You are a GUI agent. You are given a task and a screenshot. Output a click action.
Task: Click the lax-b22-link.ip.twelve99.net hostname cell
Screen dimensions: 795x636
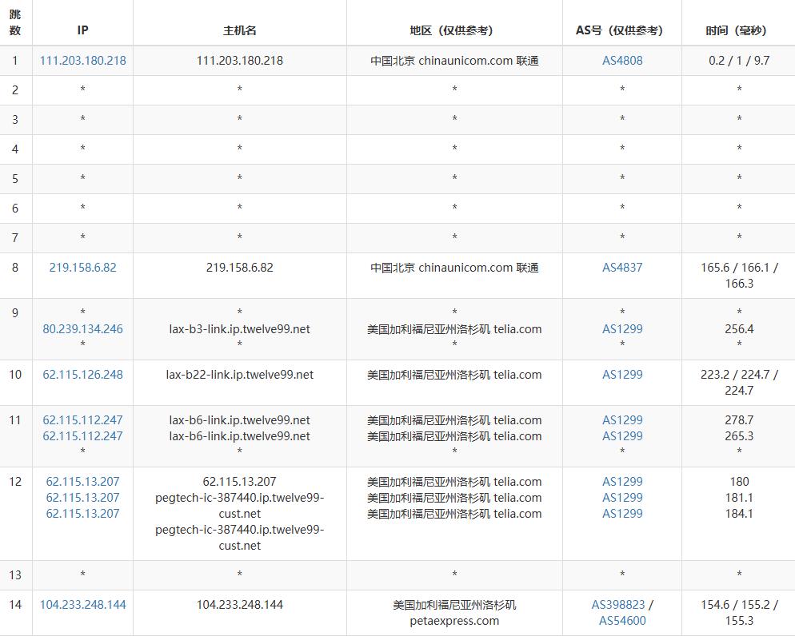point(239,375)
